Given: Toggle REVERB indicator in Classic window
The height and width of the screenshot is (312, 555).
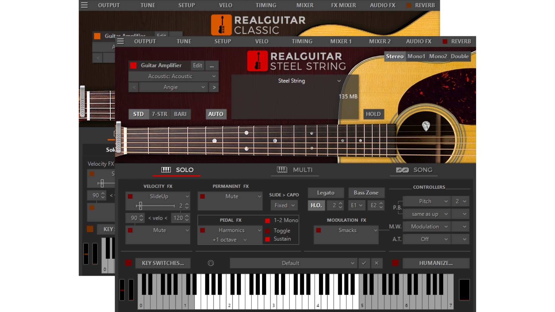Looking at the screenshot, I should 409,5.
